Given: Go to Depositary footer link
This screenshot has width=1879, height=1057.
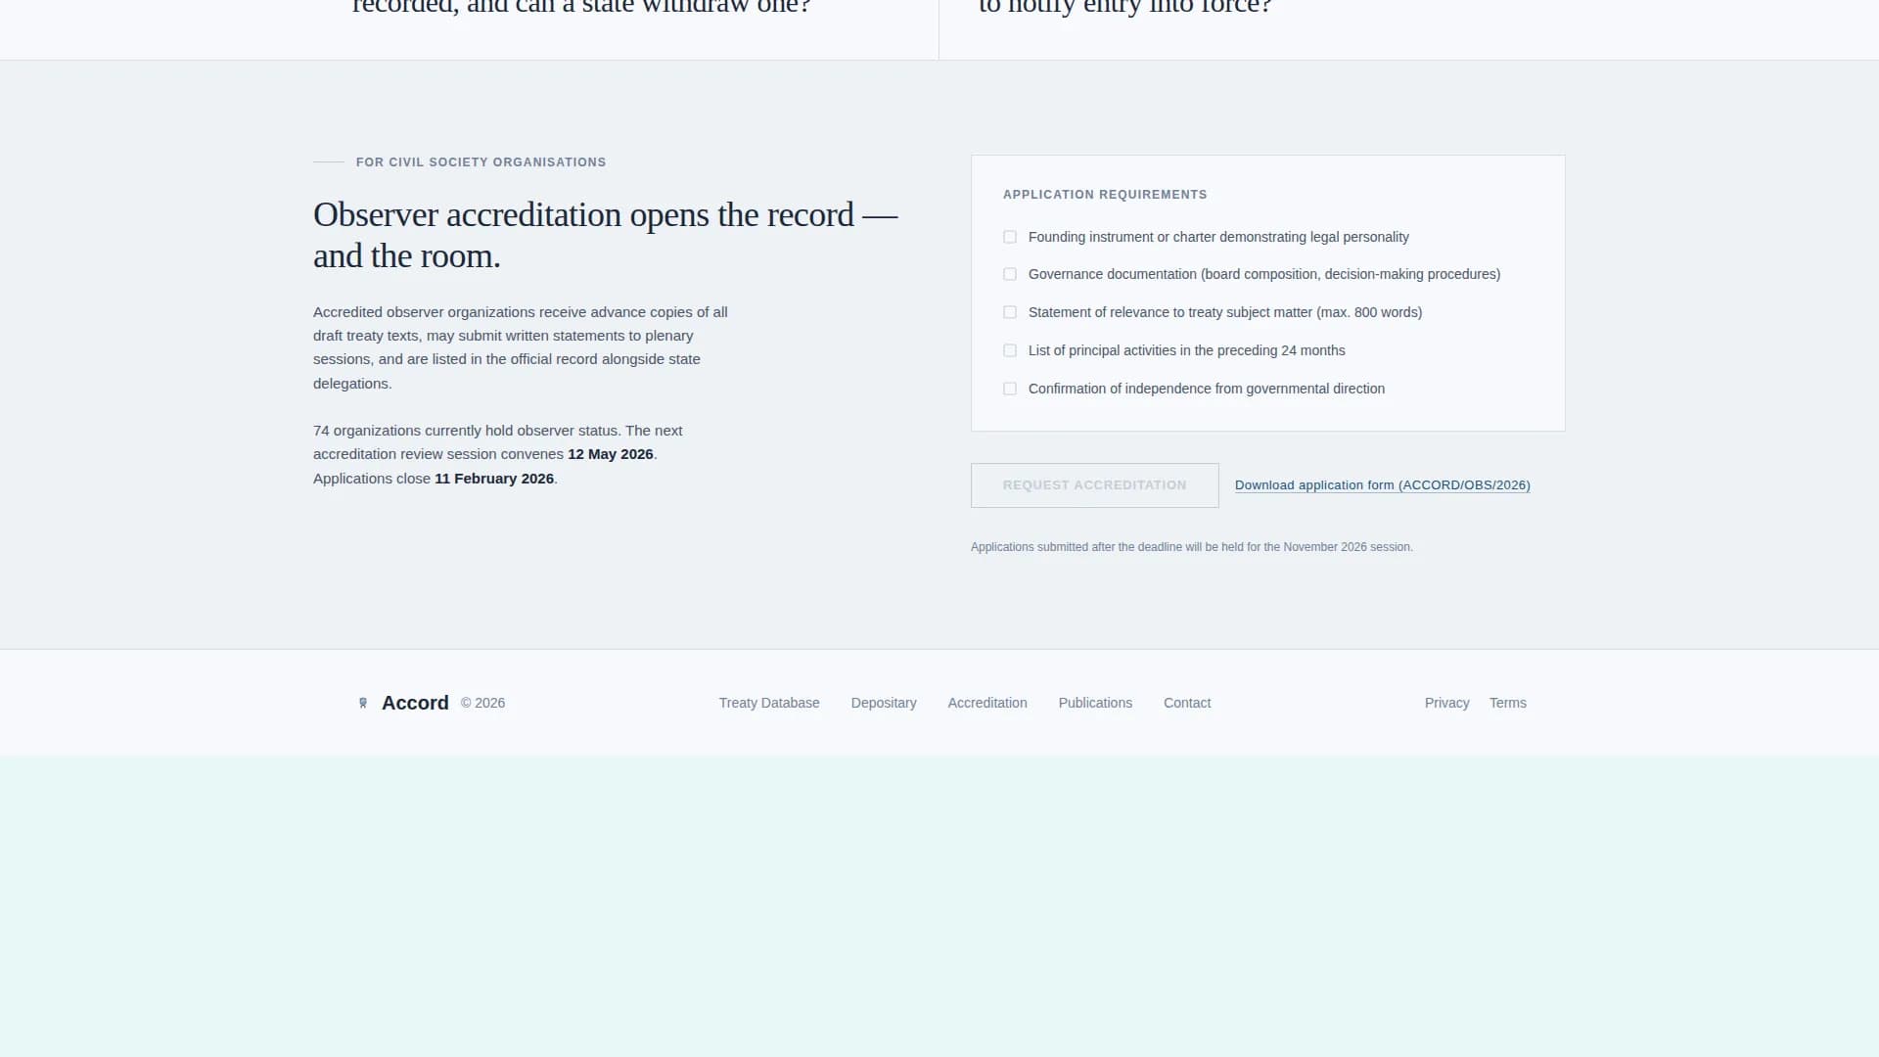Looking at the screenshot, I should click(884, 703).
